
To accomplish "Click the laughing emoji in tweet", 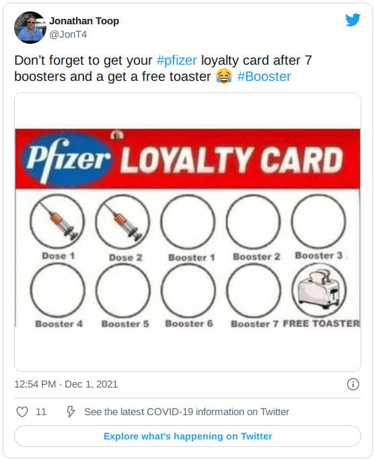I will point(224,76).
